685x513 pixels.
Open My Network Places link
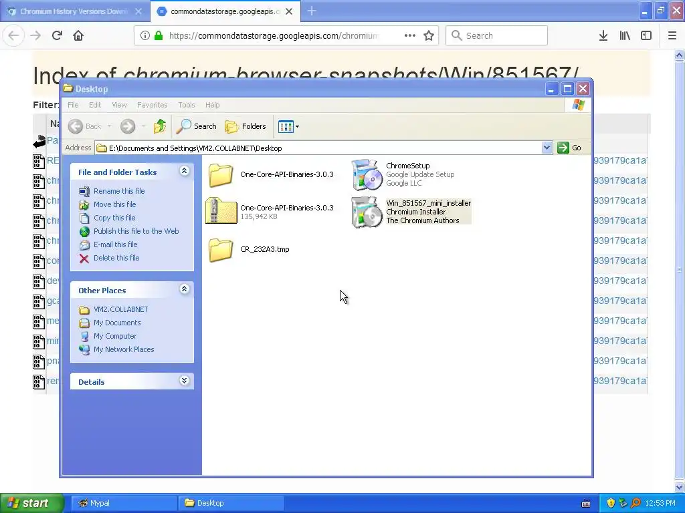tap(124, 349)
